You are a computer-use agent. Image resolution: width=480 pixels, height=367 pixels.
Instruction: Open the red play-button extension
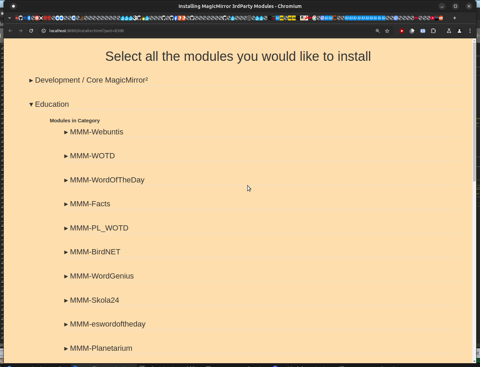tap(402, 31)
